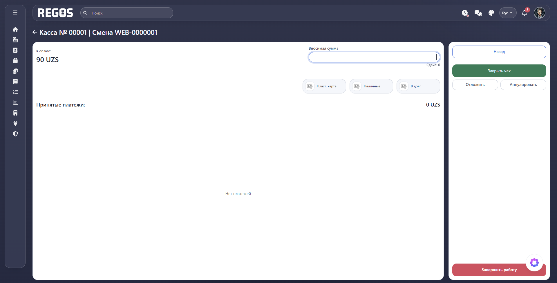Screen dimensions: 557x283
Task: Click the Принятые платежи heading
Action: [61, 105]
